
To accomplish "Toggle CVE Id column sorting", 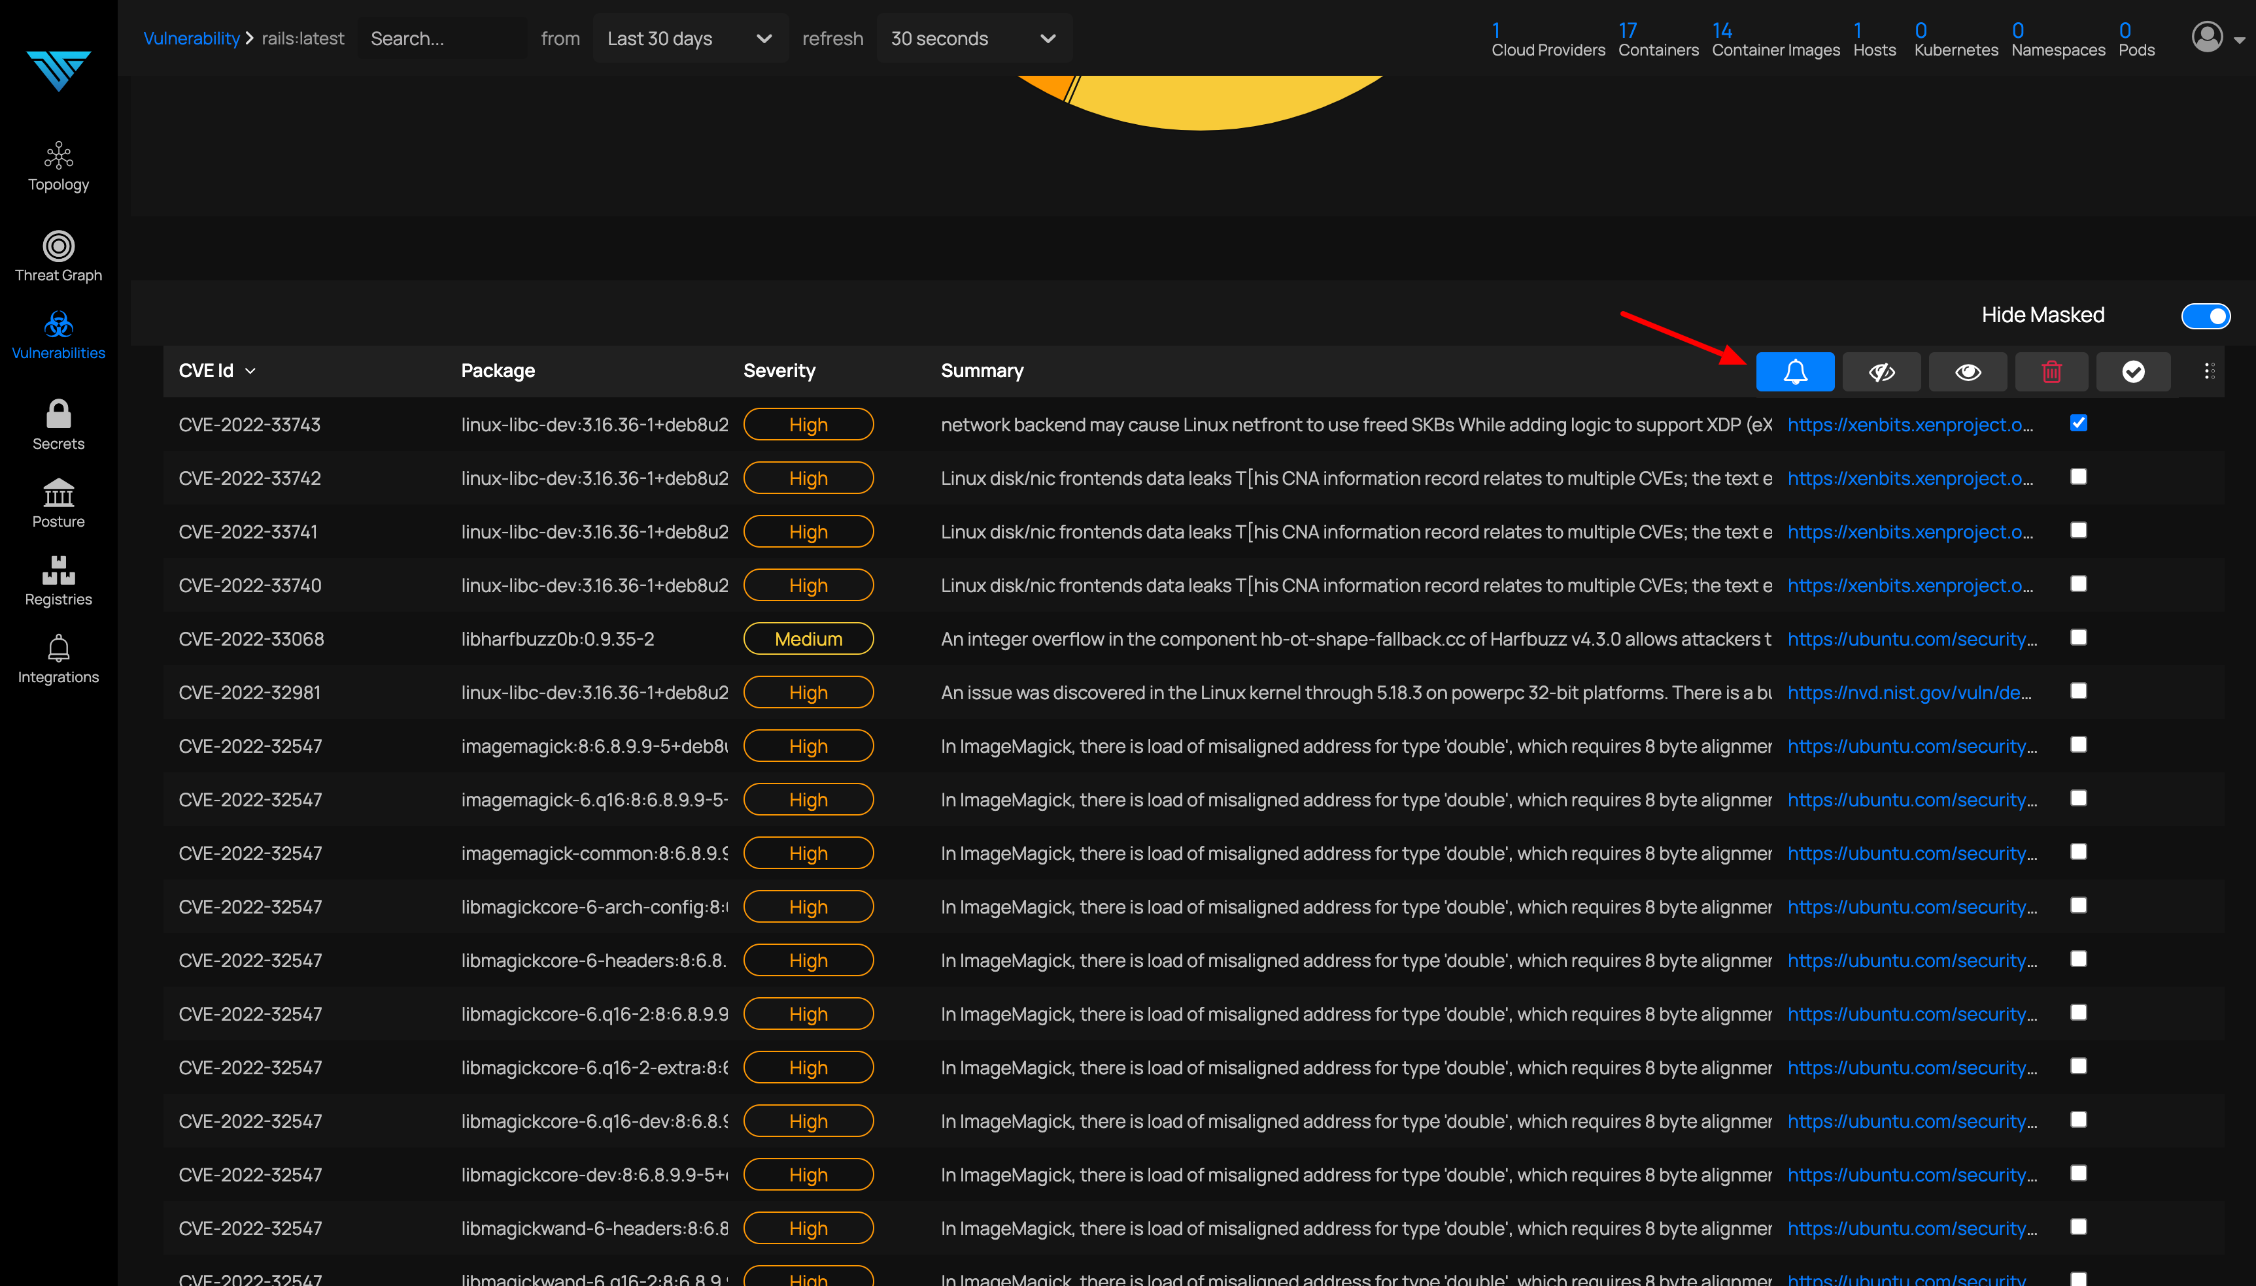I will tap(216, 370).
